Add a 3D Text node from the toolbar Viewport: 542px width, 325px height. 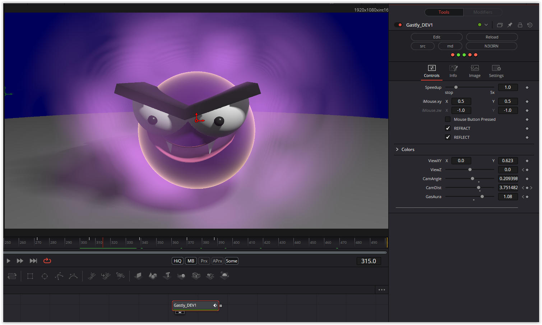coord(167,276)
